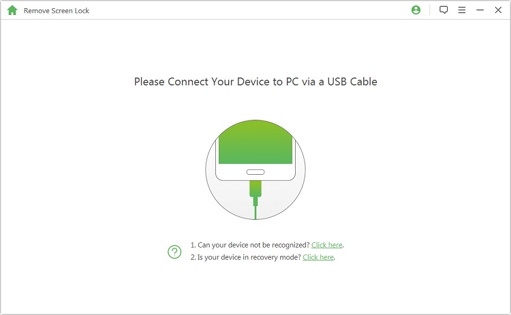The height and width of the screenshot is (315, 511).
Task: Minimize the Remove Screen Lock window
Action: coord(480,10)
